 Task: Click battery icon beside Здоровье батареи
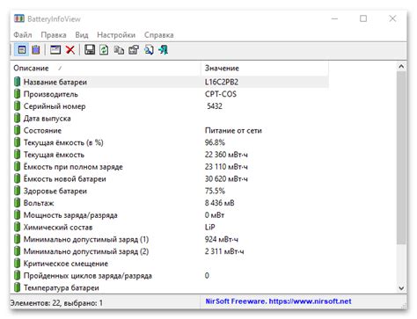18,191
